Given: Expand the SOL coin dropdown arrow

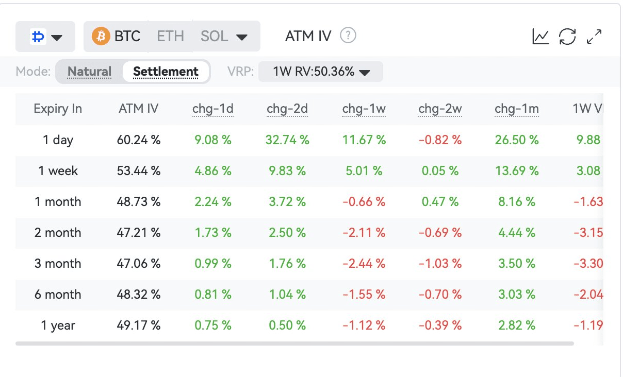Looking at the screenshot, I should click(241, 37).
